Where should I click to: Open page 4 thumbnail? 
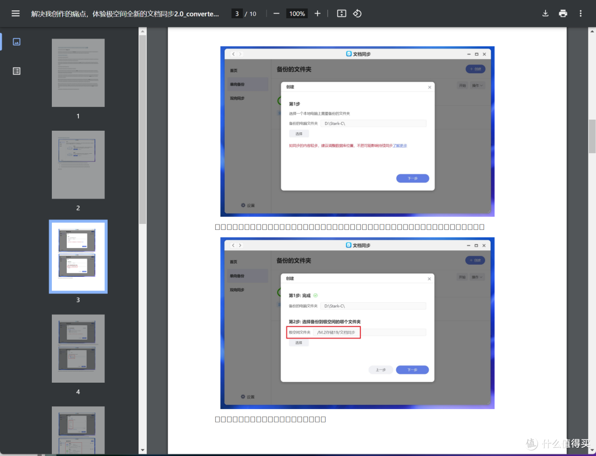coord(78,348)
